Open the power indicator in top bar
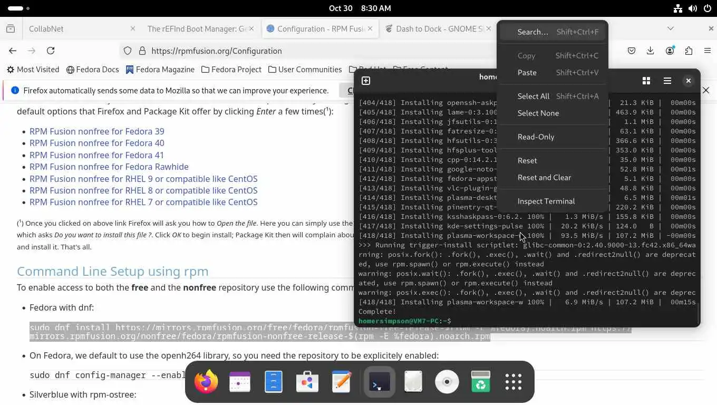Viewport: 717px width, 405px height. click(708, 8)
